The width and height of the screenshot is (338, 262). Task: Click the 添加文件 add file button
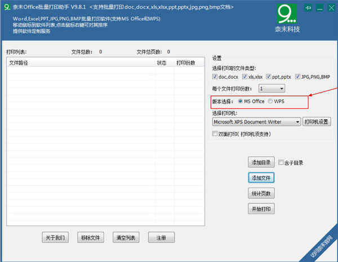pyautogui.click(x=261, y=178)
